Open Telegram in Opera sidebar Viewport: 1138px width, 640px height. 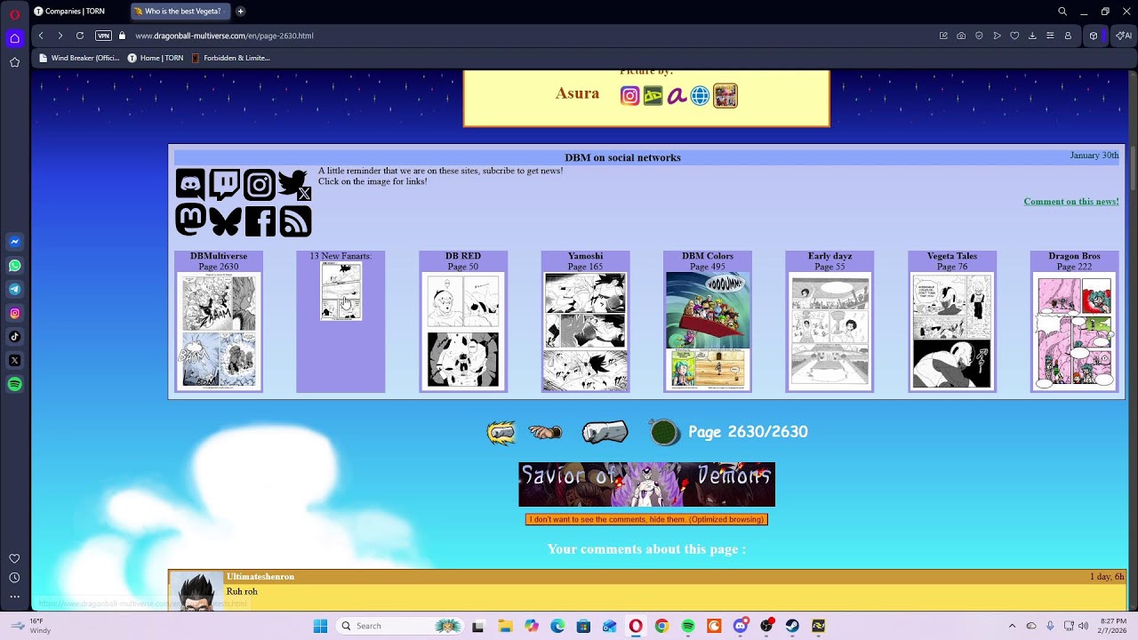(14, 289)
